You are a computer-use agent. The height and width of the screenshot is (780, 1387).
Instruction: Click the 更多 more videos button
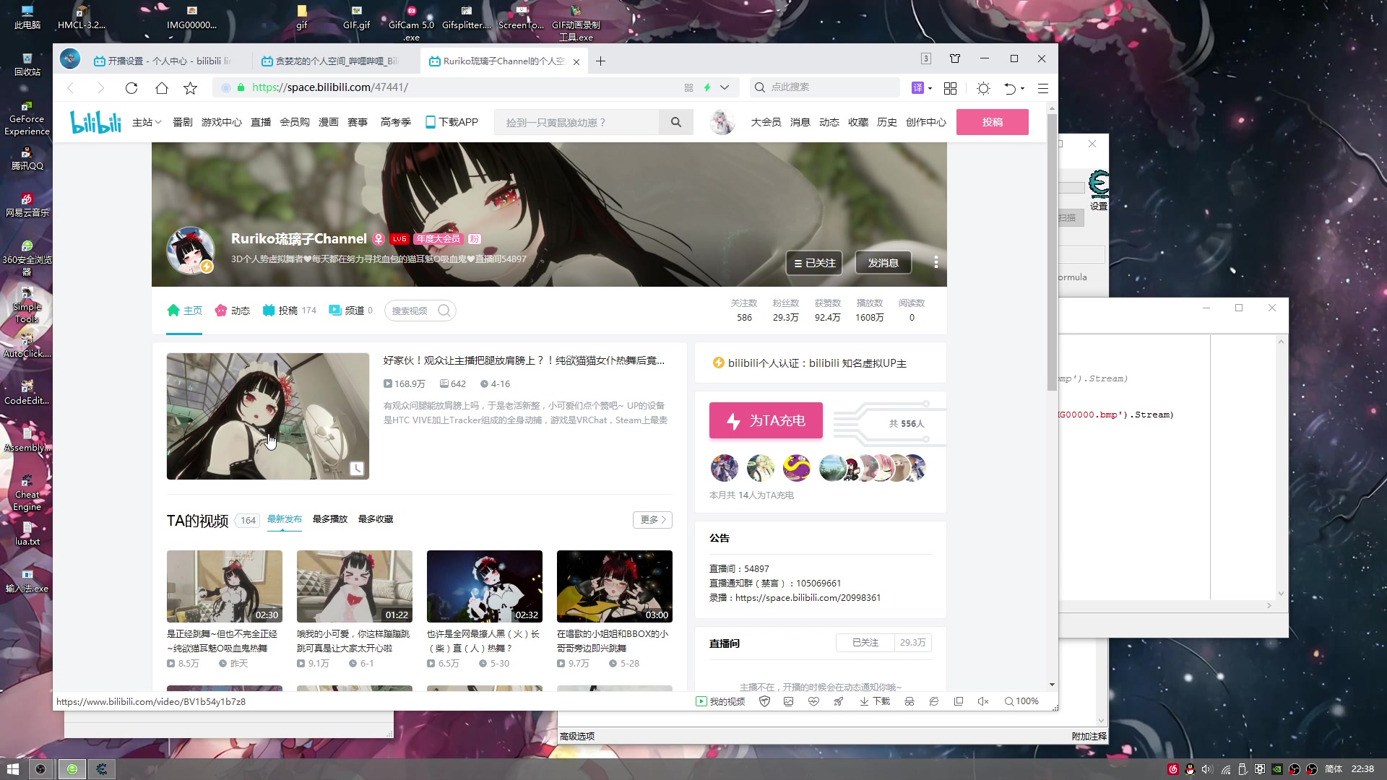652,520
